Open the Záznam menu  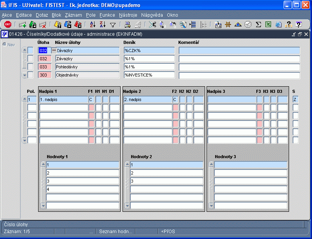click(74, 15)
